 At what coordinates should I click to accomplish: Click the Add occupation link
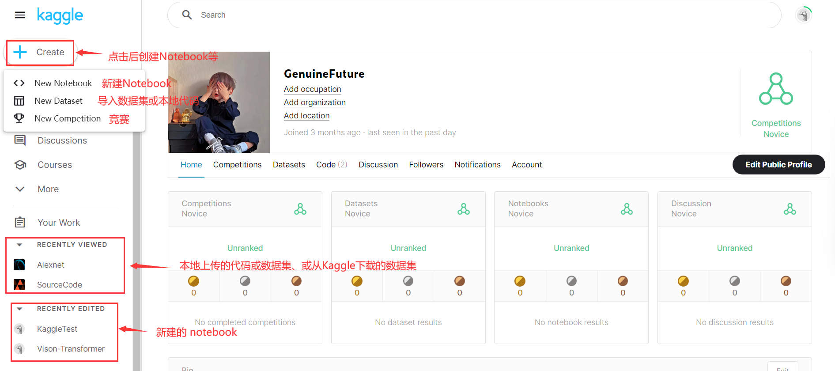pyautogui.click(x=312, y=89)
